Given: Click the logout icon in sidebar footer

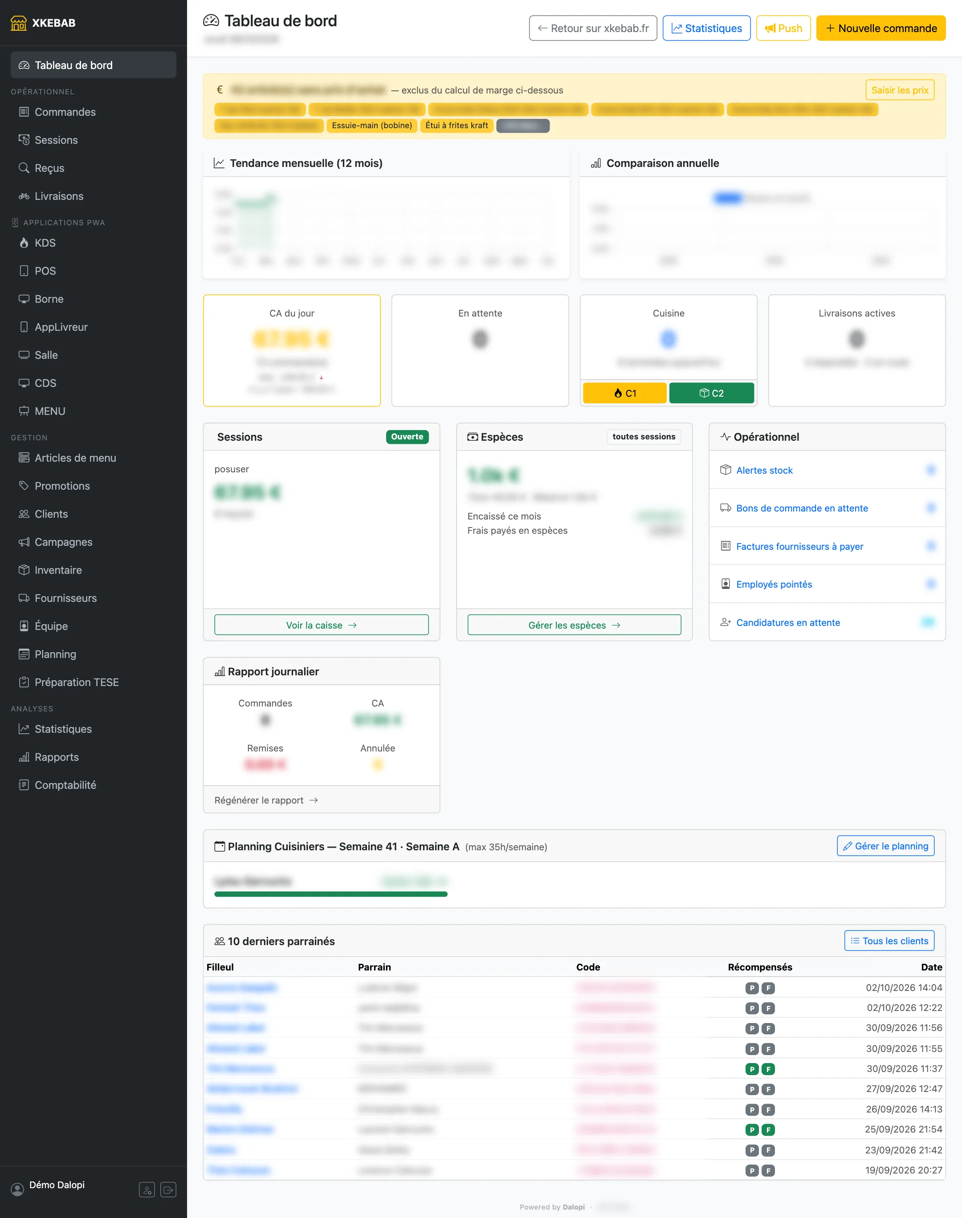Looking at the screenshot, I should point(168,1190).
